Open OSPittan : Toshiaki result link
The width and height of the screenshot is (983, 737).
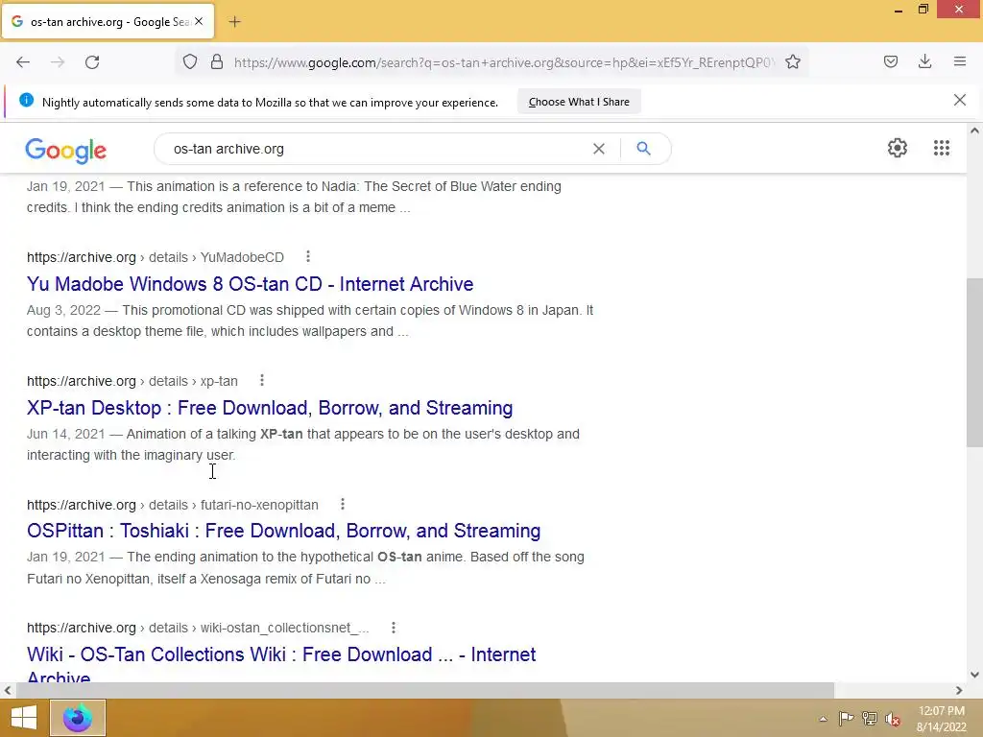283,531
